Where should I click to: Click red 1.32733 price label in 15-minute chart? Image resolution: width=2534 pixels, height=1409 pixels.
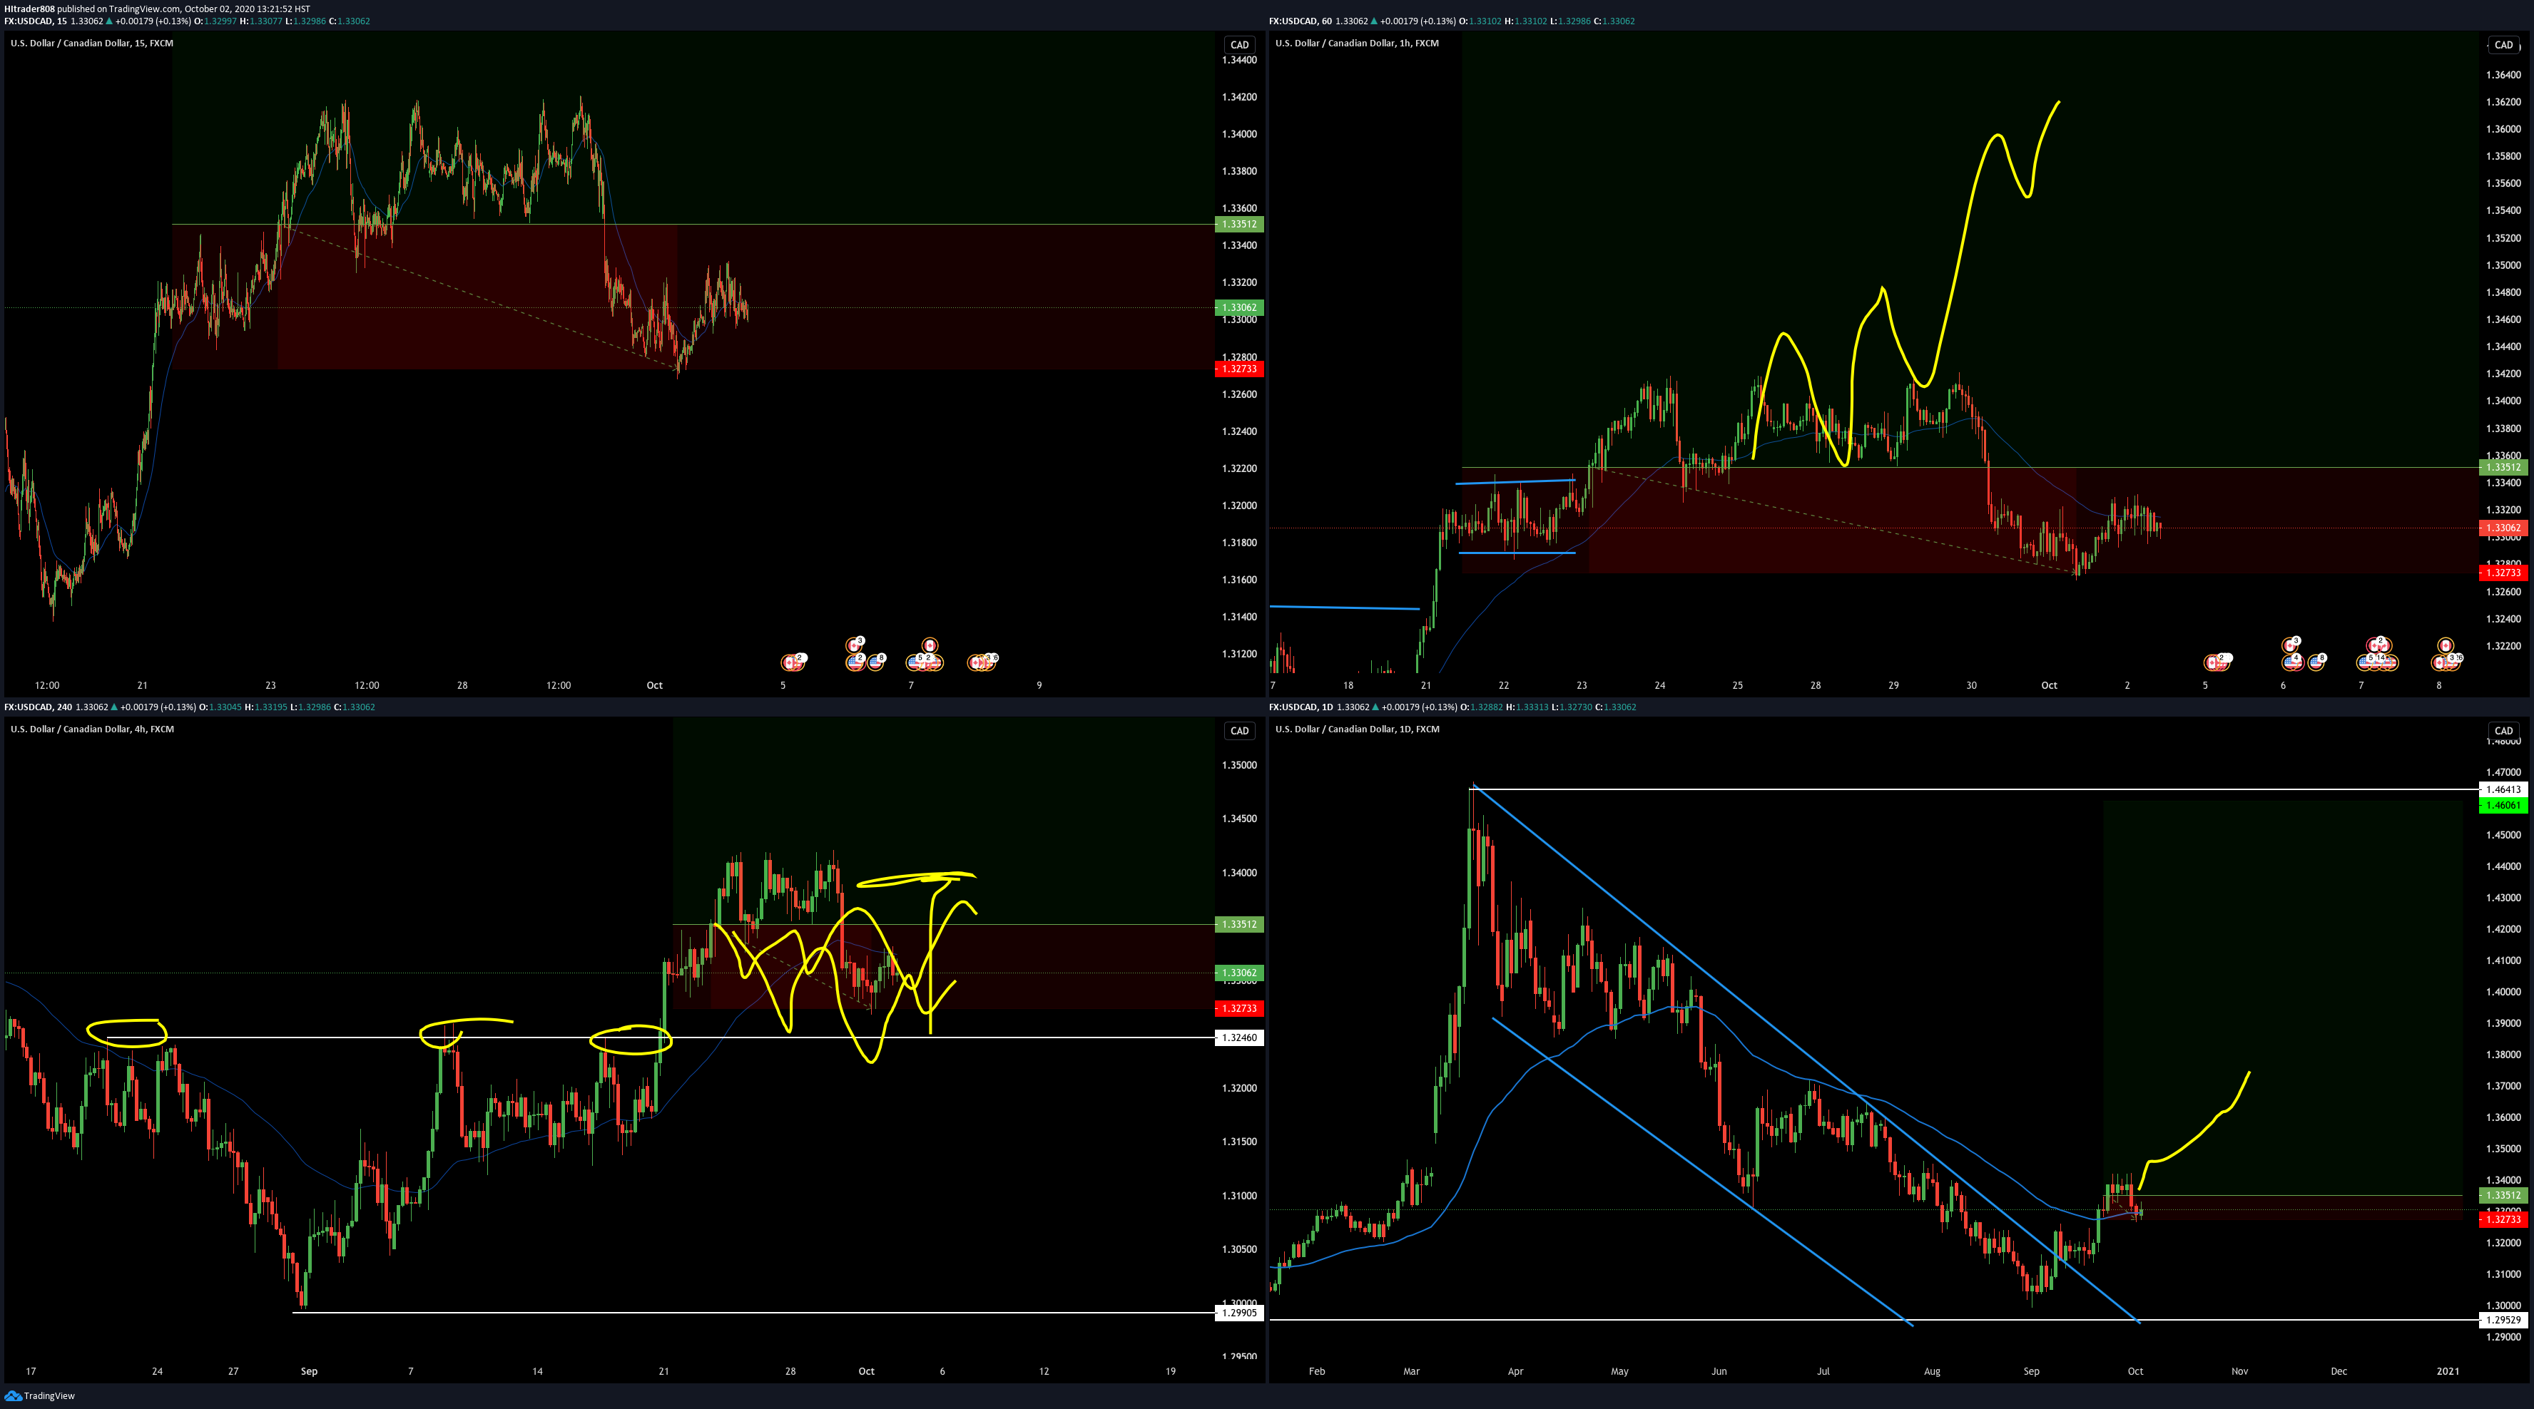[1238, 369]
